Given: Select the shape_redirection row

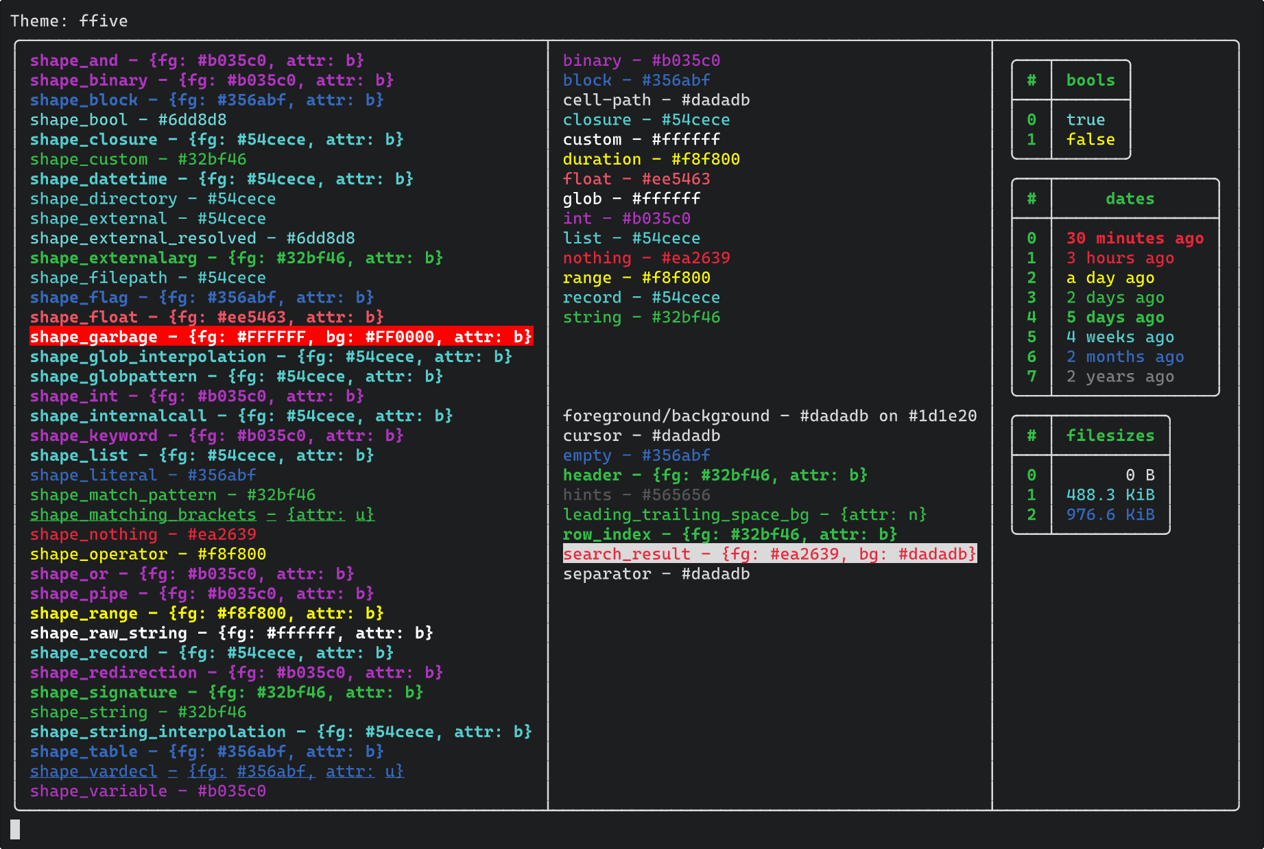Looking at the screenshot, I should pyautogui.click(x=237, y=673).
